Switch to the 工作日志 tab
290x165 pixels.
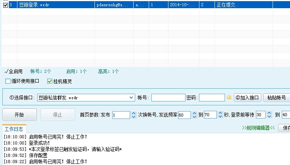(x=14, y=129)
